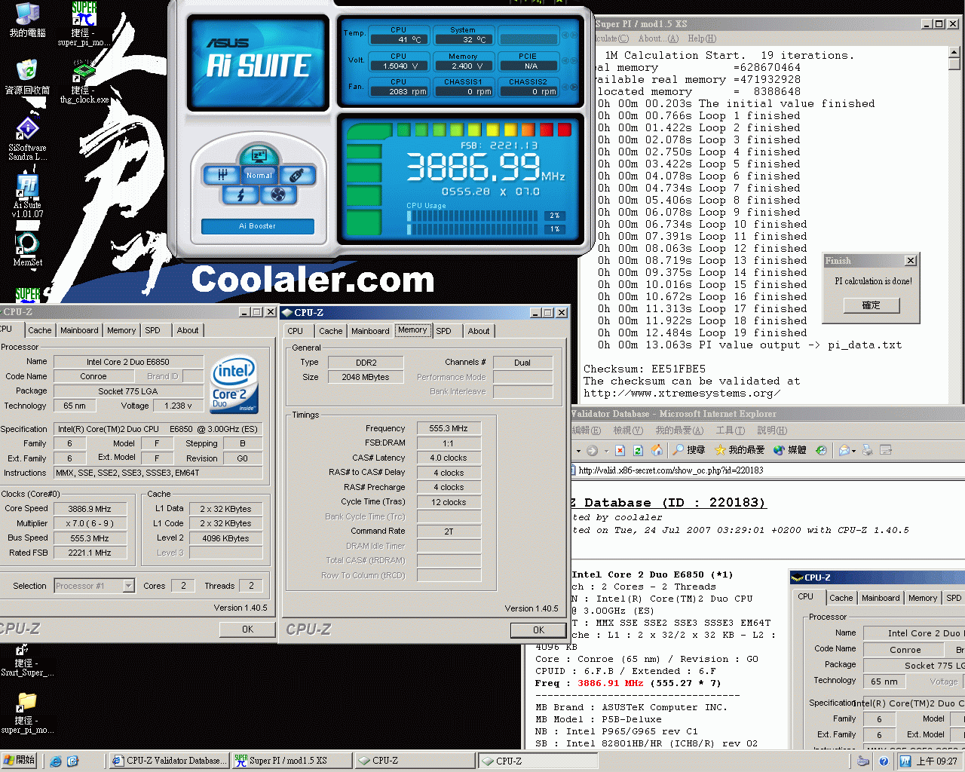965x772 pixels.
Task: Click the Z Database (ID : 220183) heading
Action: coord(668,503)
